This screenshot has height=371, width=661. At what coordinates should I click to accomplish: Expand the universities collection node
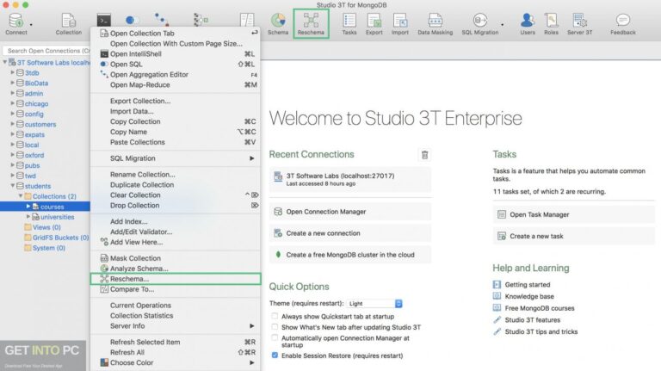pos(28,217)
